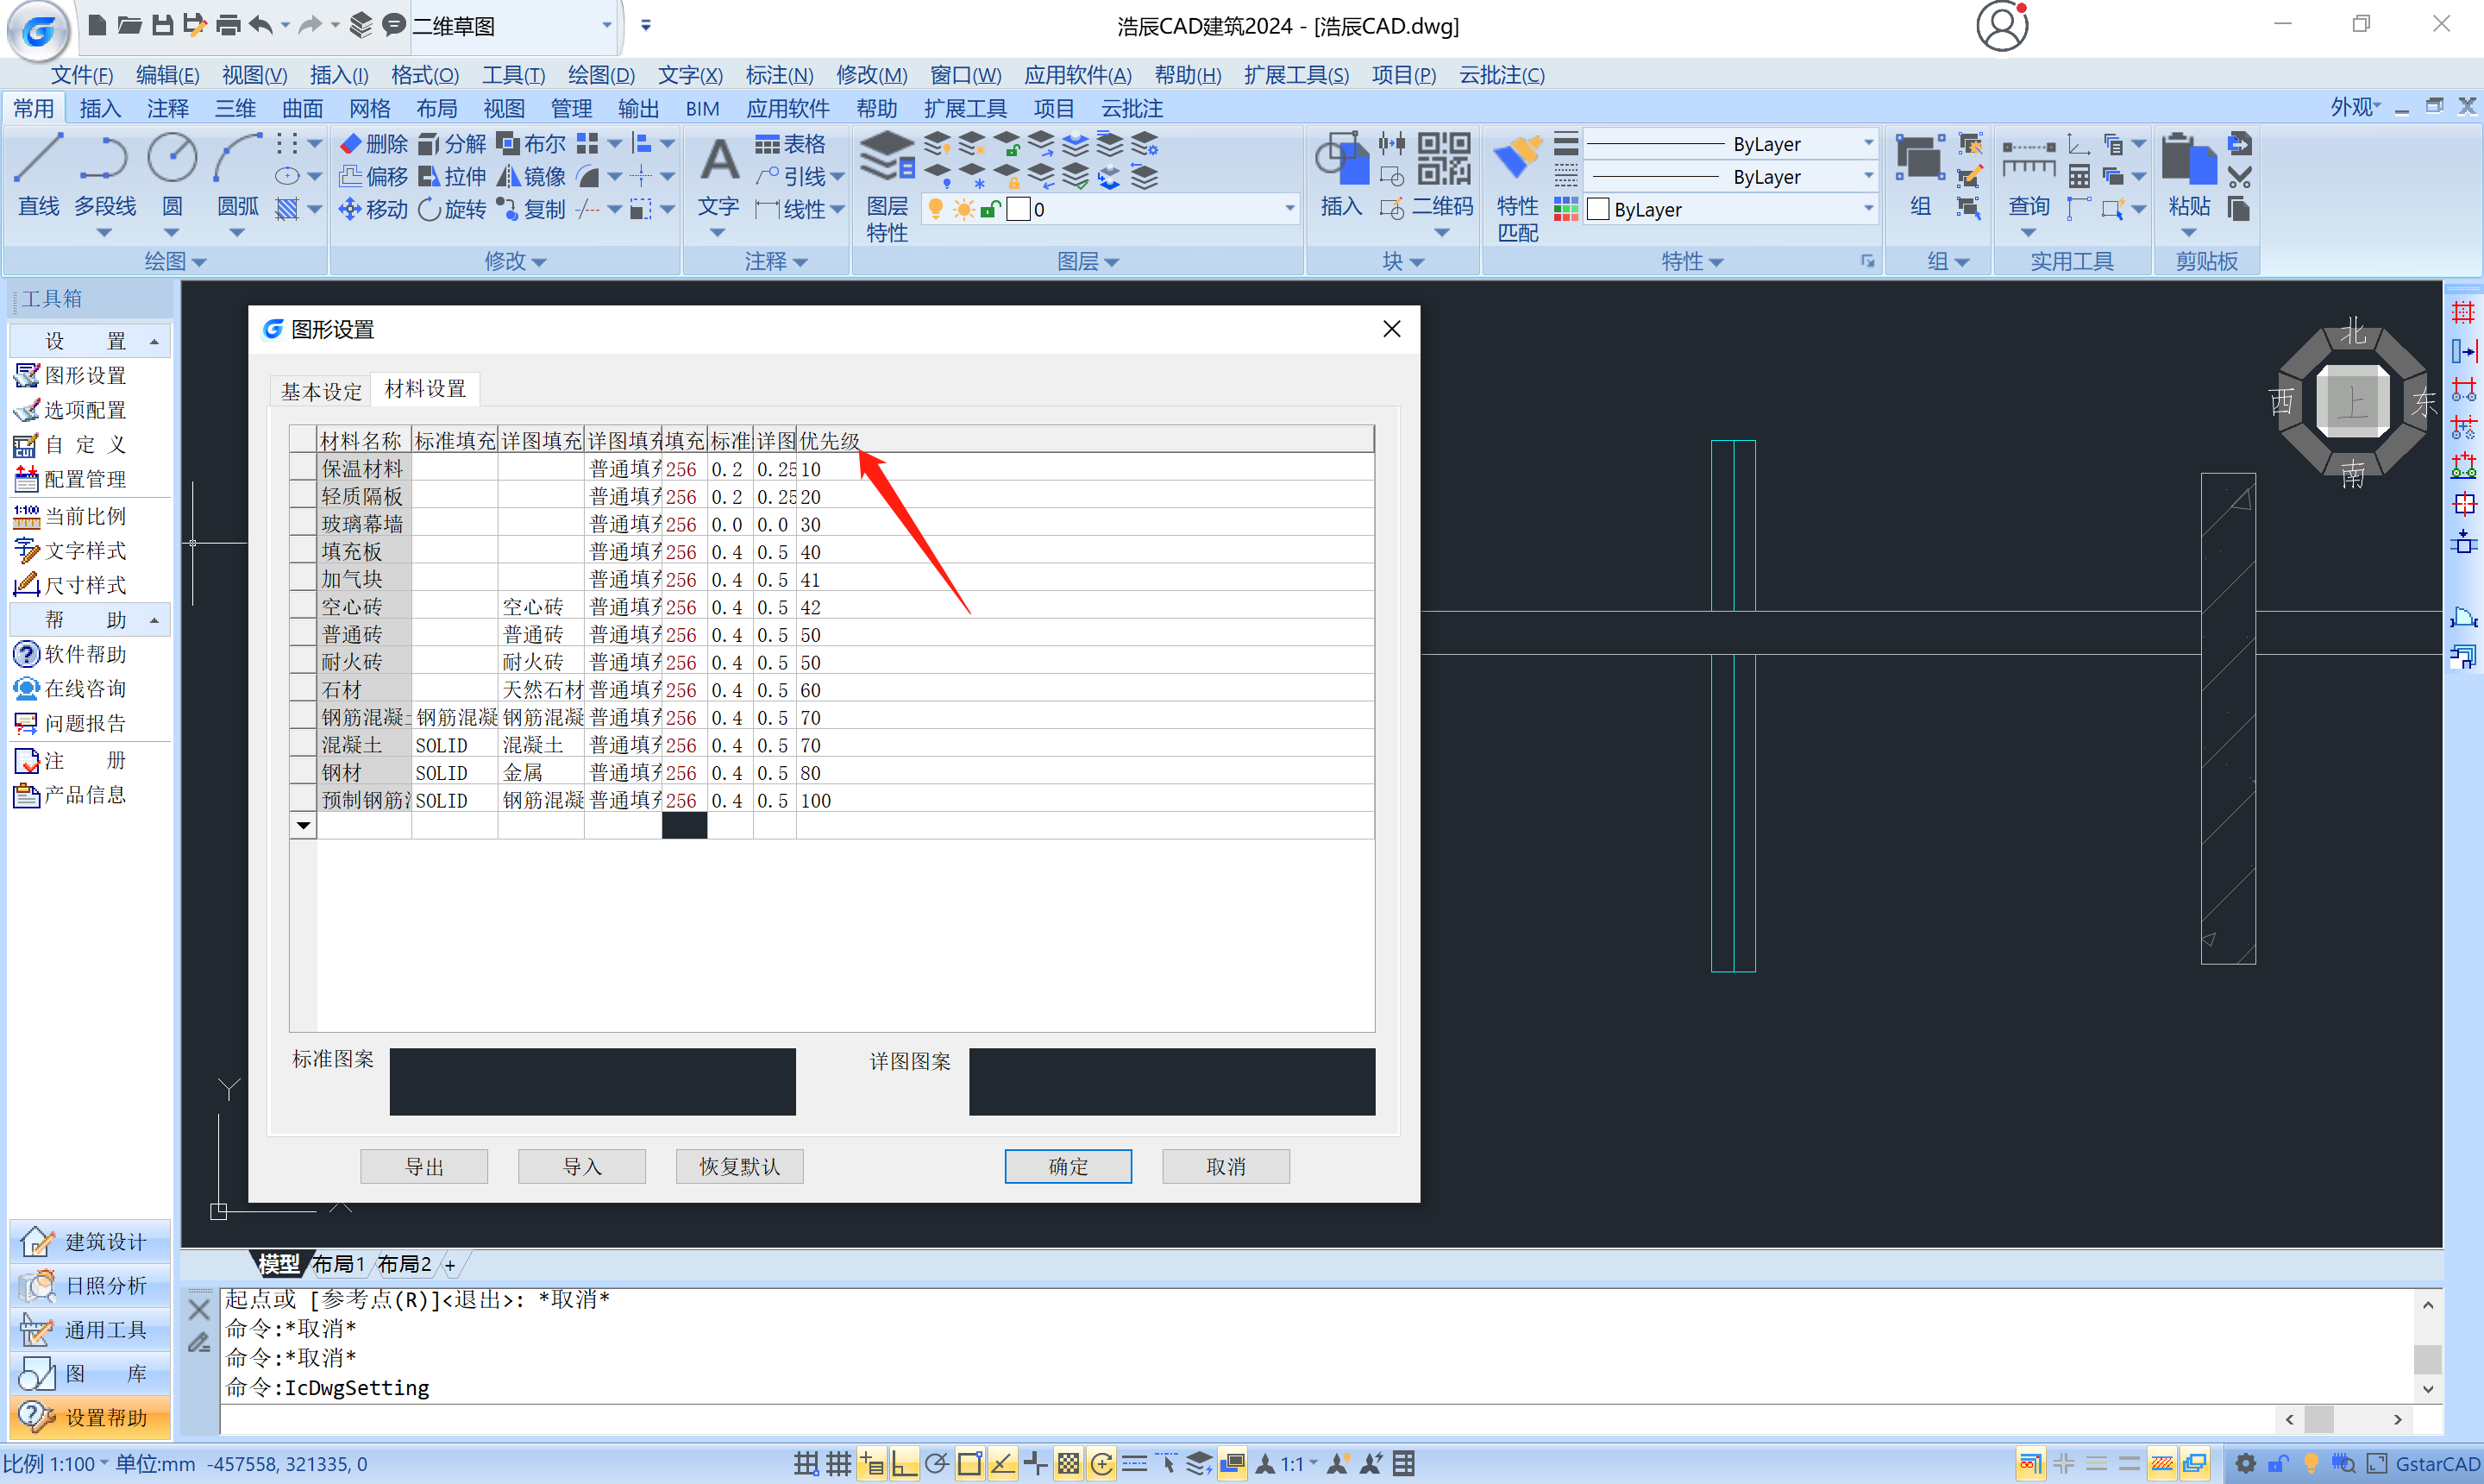
Task: Collapse the 设置 toolbox section
Action: tap(154, 341)
